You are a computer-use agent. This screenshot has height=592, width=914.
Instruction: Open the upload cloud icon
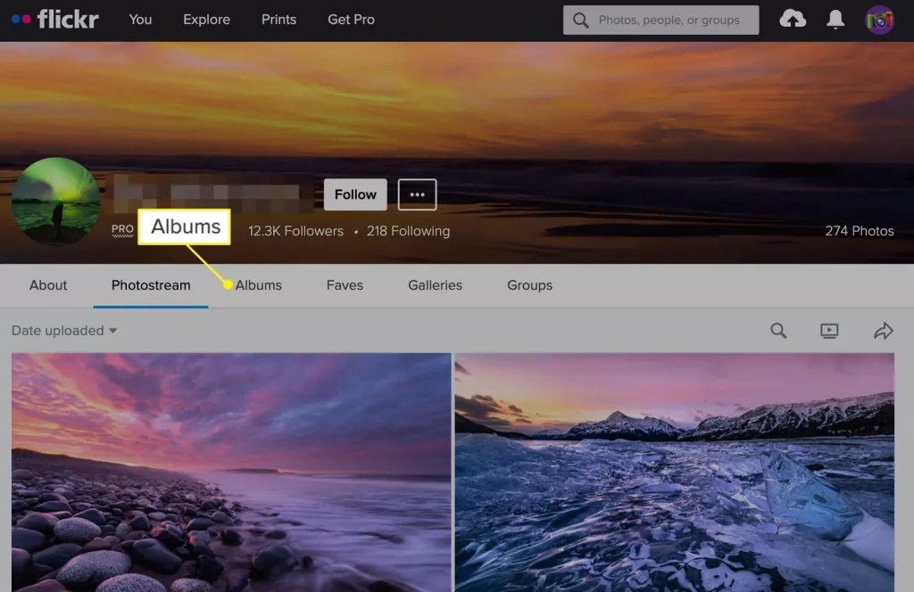[793, 19]
